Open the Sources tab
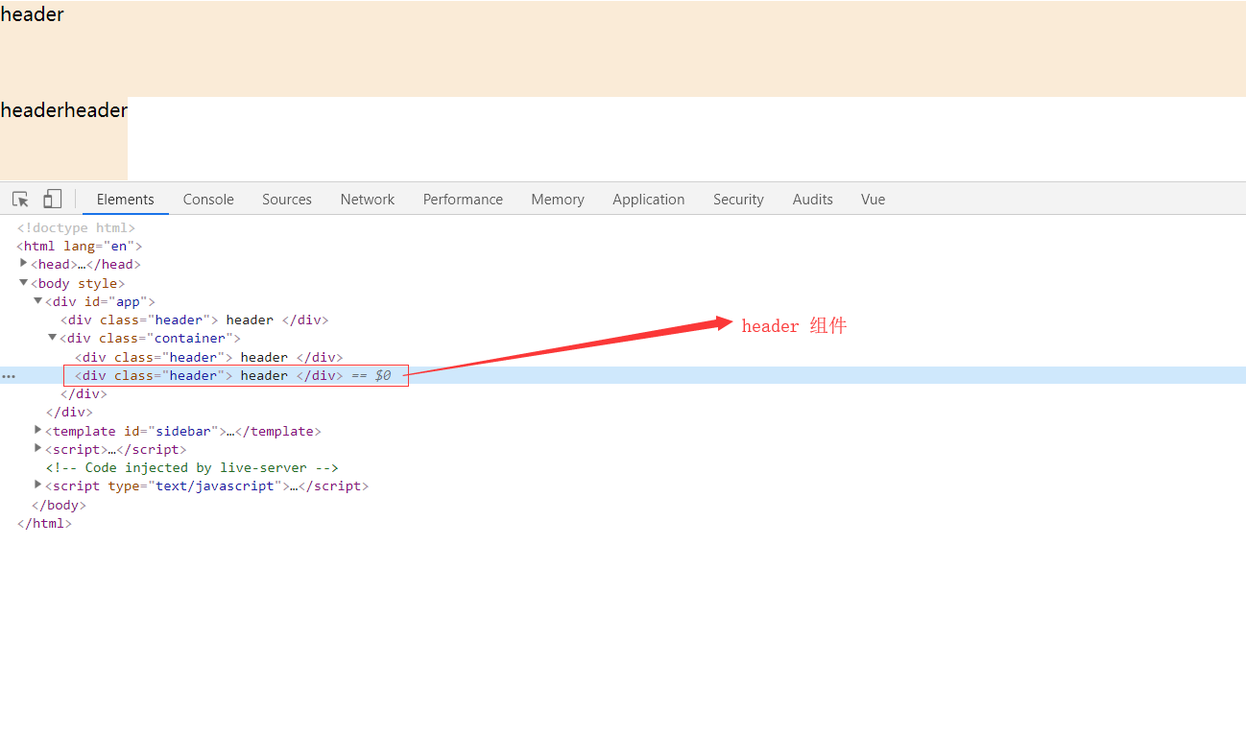Viewport: 1246px width, 734px height. point(287,199)
